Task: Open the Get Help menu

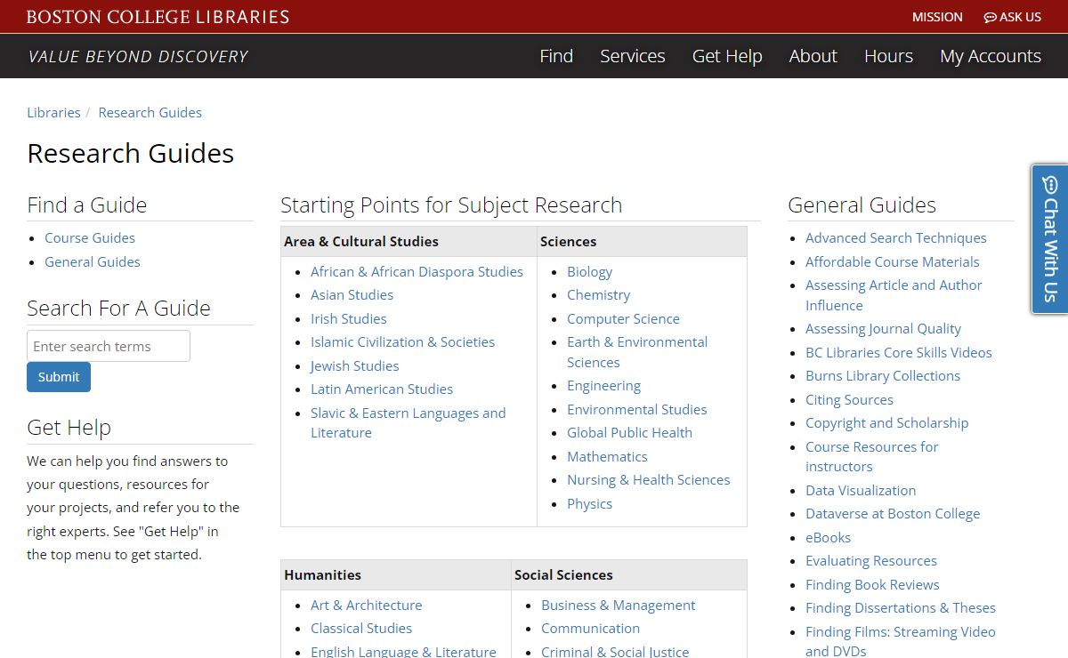Action: pos(727,56)
